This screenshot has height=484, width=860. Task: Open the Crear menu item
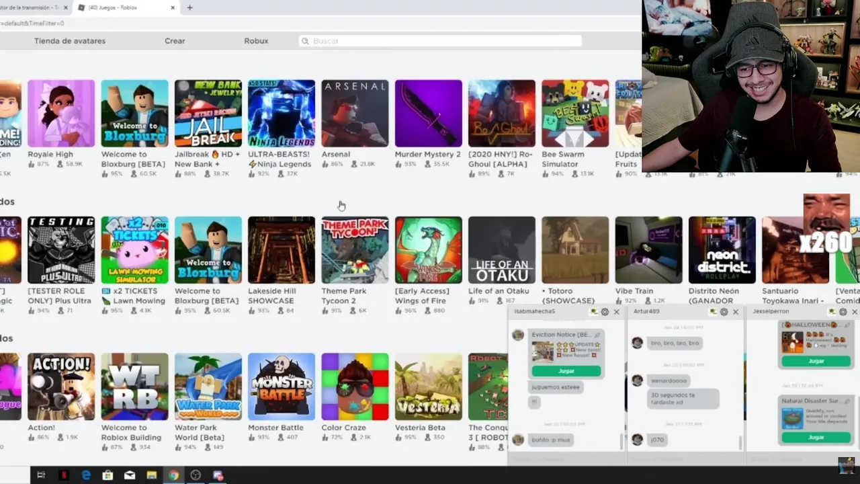(x=175, y=41)
